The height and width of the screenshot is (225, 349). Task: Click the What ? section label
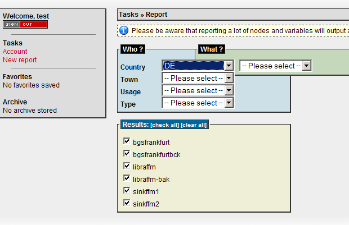click(212, 49)
